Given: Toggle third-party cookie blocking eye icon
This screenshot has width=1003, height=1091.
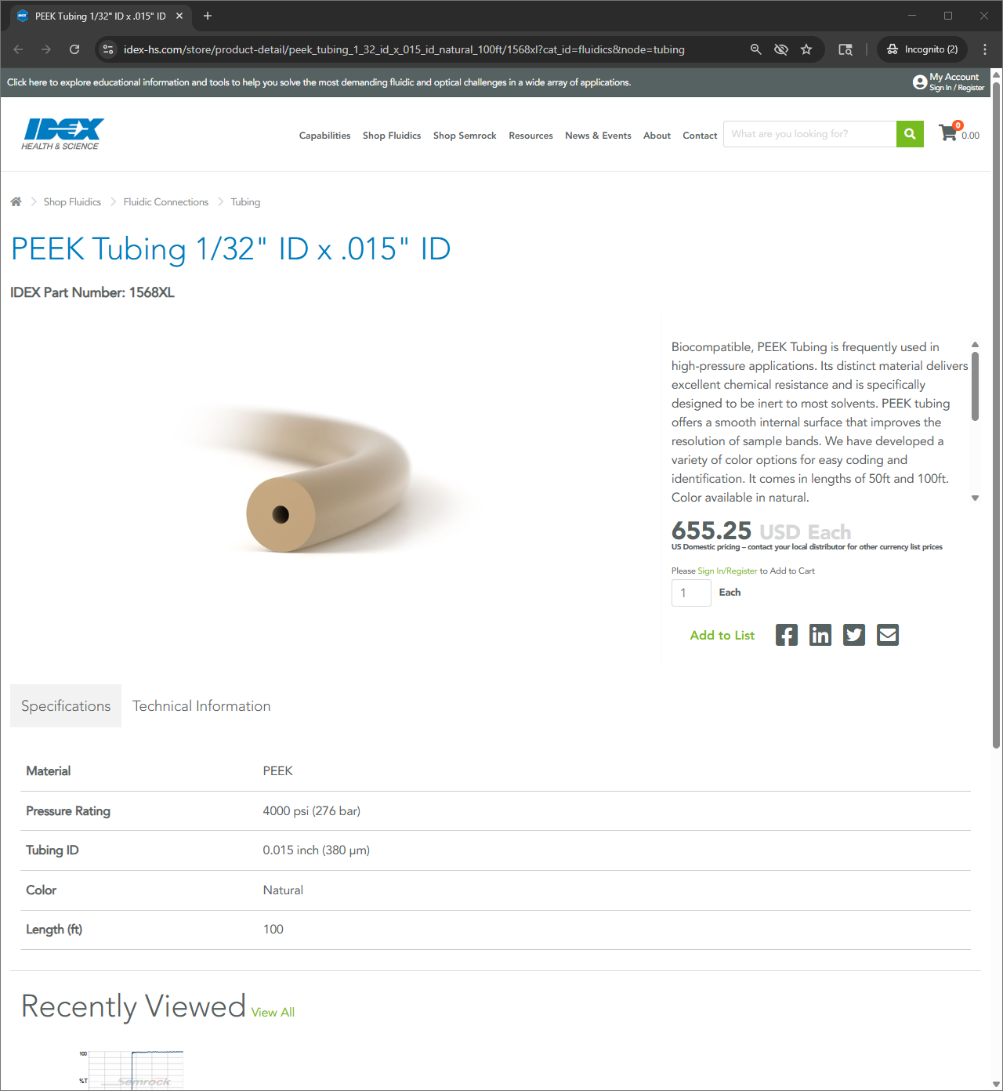Looking at the screenshot, I should pos(781,49).
